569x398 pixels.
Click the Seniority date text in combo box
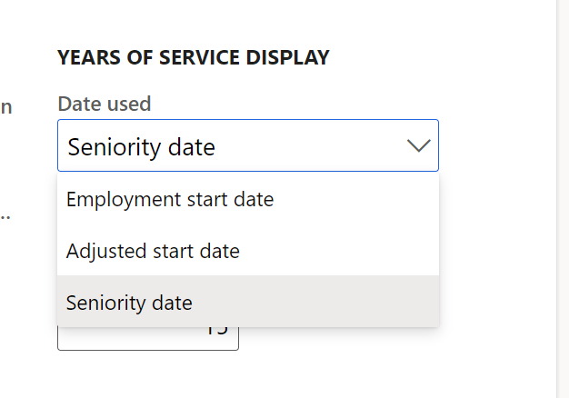(141, 146)
